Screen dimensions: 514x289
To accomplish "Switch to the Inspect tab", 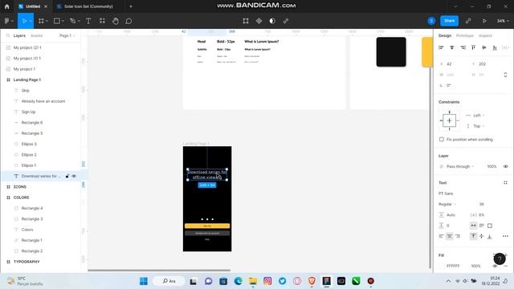I will coord(485,35).
